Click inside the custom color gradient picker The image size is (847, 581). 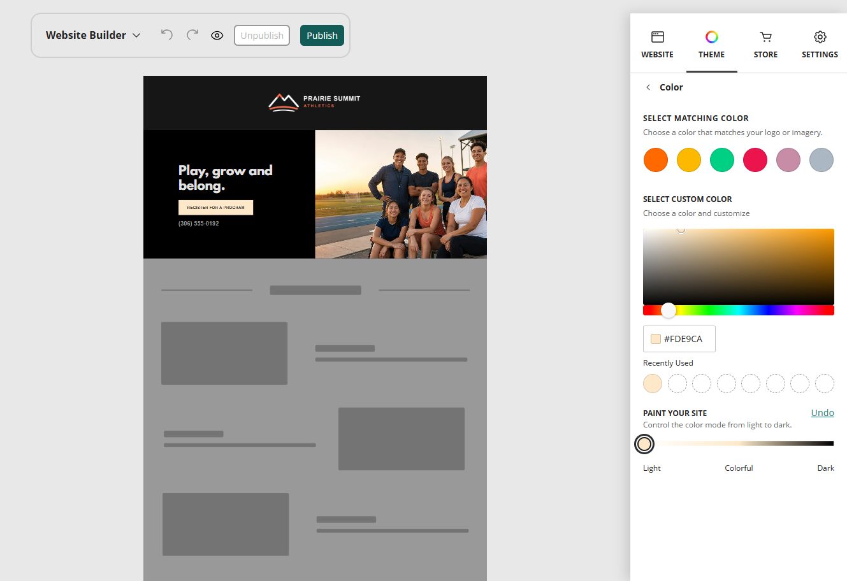739,266
